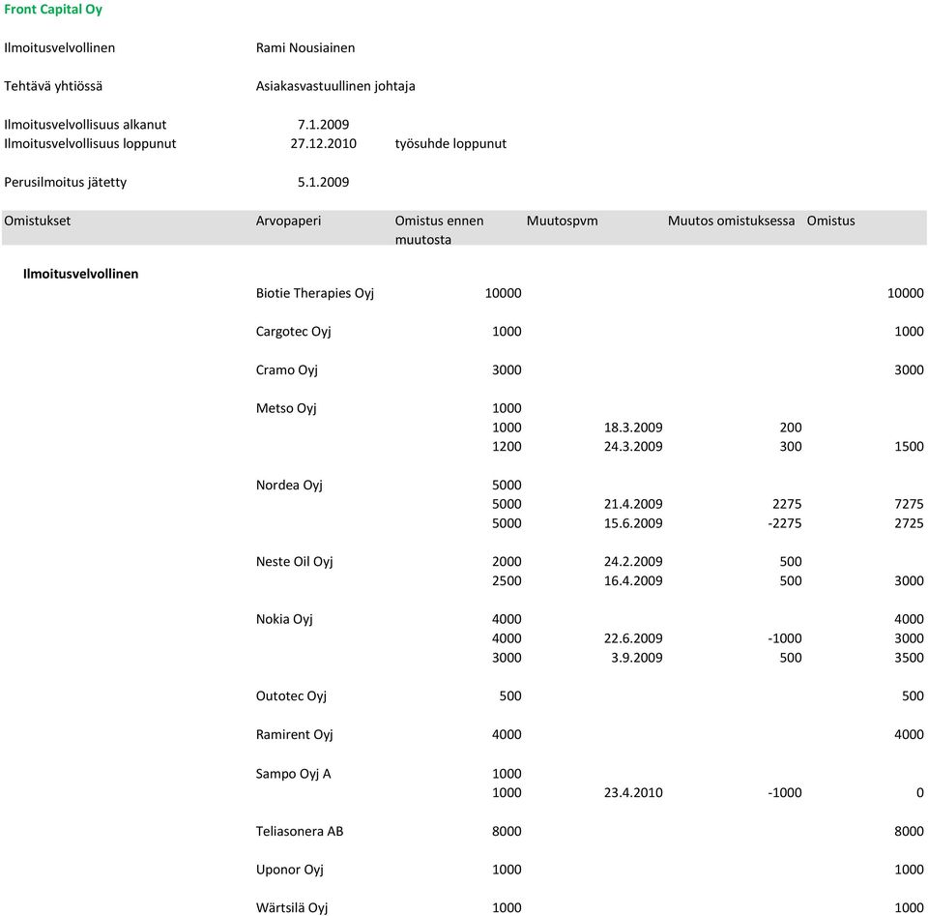
Task: Click Neste Oil date 16.4.2009
Action: (633, 581)
